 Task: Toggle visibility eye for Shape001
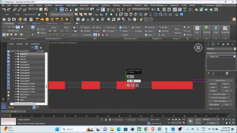[16, 97]
